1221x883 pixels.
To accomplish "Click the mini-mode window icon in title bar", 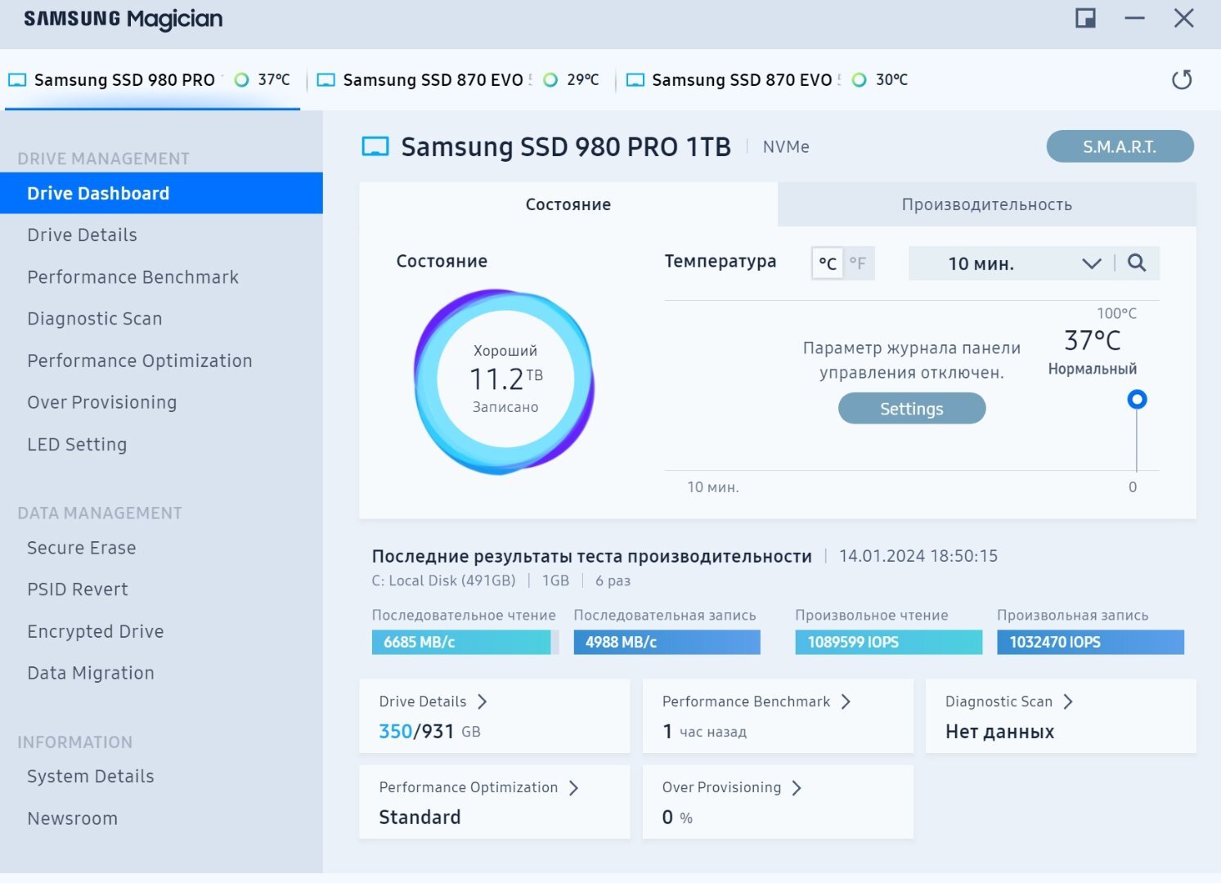I will (x=1085, y=18).
